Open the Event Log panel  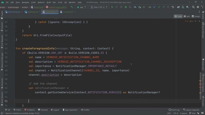pyautogui.click(x=174, y=110)
